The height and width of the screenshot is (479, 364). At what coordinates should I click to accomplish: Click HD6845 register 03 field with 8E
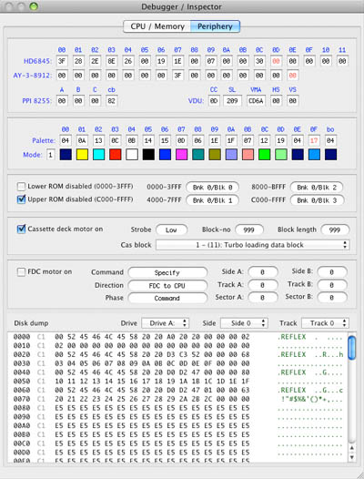[x=111, y=61]
